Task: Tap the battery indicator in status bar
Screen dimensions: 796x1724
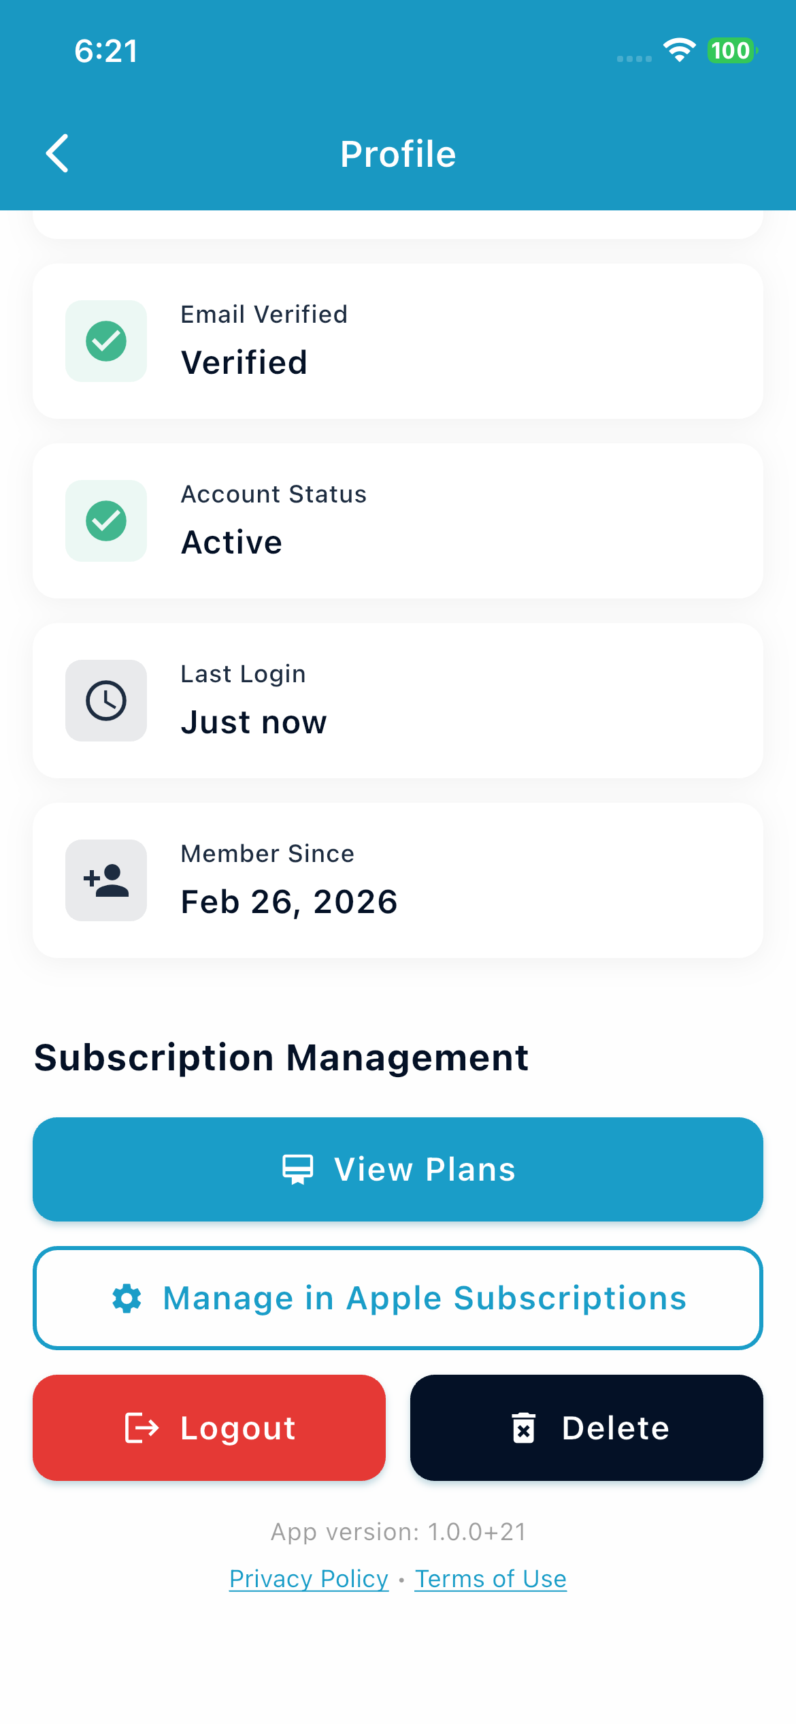Action: [x=732, y=50]
